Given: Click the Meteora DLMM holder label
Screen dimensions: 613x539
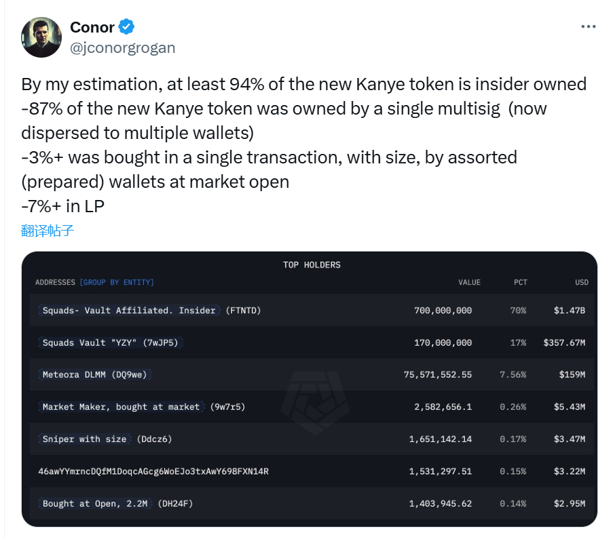Looking at the screenshot, I should (x=94, y=374).
